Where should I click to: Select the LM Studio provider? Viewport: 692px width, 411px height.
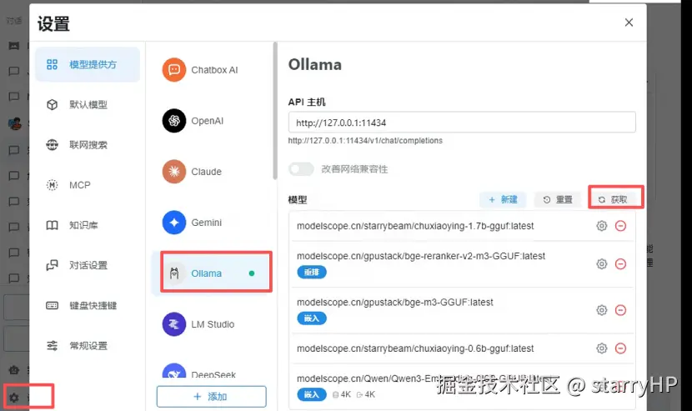[x=211, y=324]
